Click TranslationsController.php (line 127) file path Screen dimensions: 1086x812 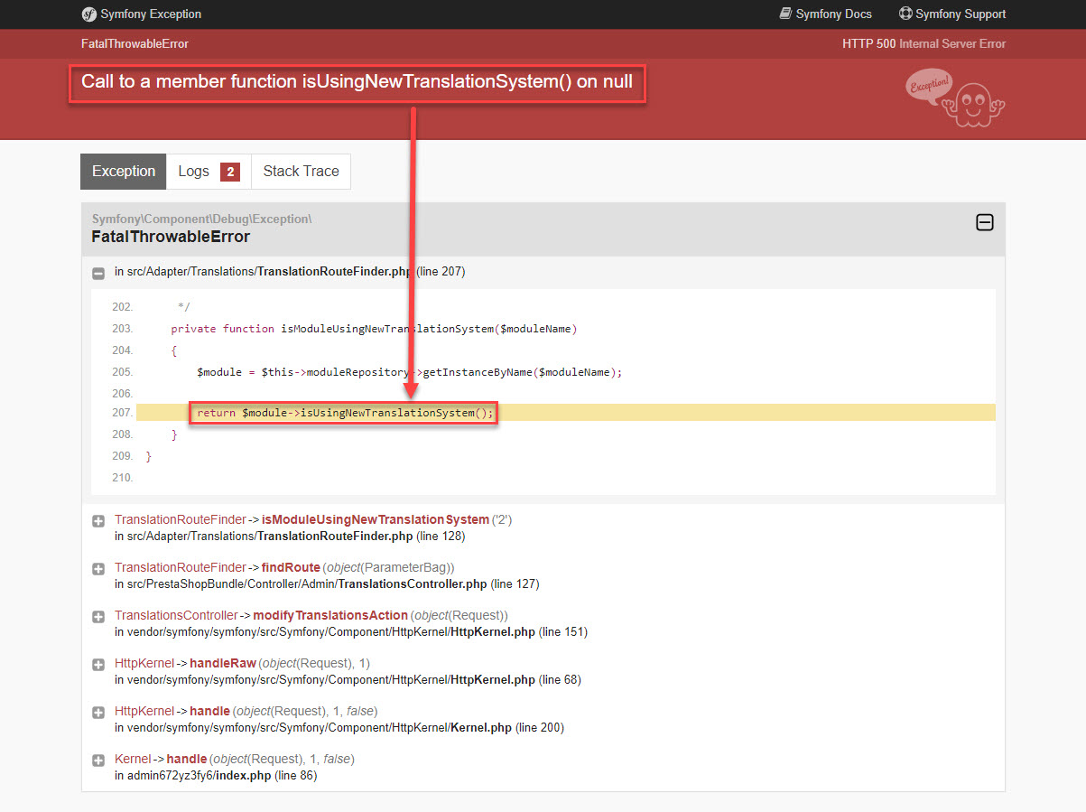(x=327, y=584)
